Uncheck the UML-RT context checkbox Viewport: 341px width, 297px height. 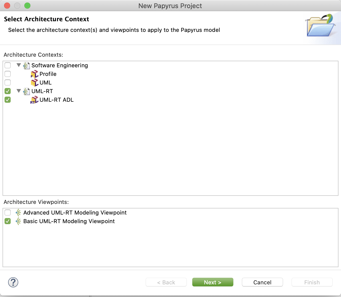8,91
